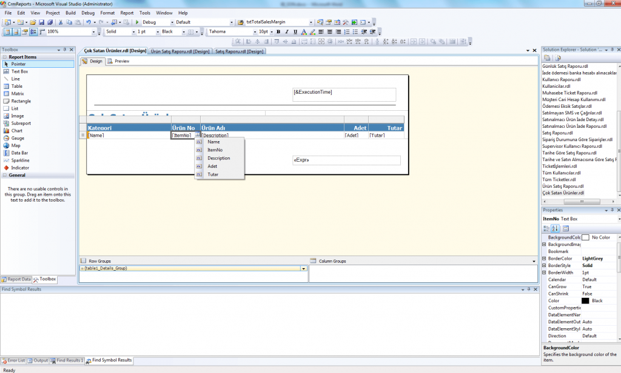Open the txtTotalSalesMargin find combo box

(x=310, y=22)
